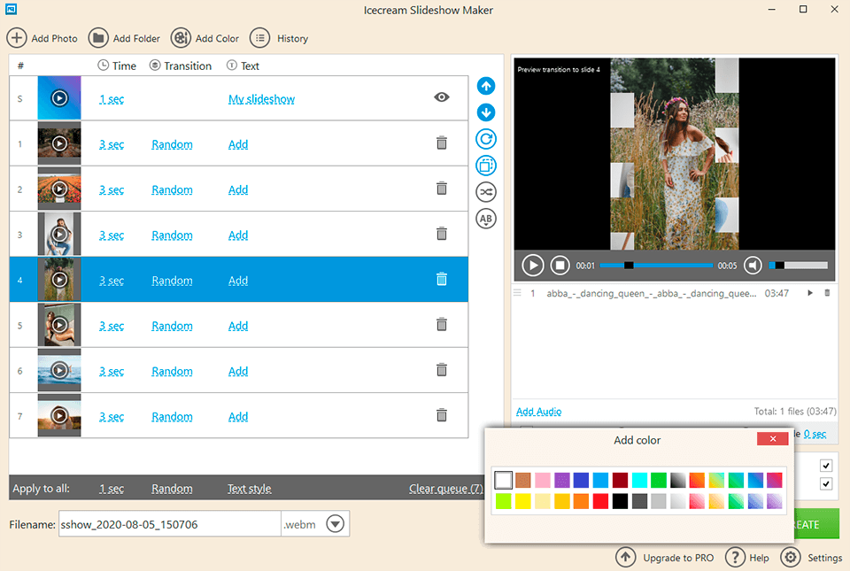Delete slide 4 with its trash icon
Viewport: 850px width, 571px height.
coord(441,279)
